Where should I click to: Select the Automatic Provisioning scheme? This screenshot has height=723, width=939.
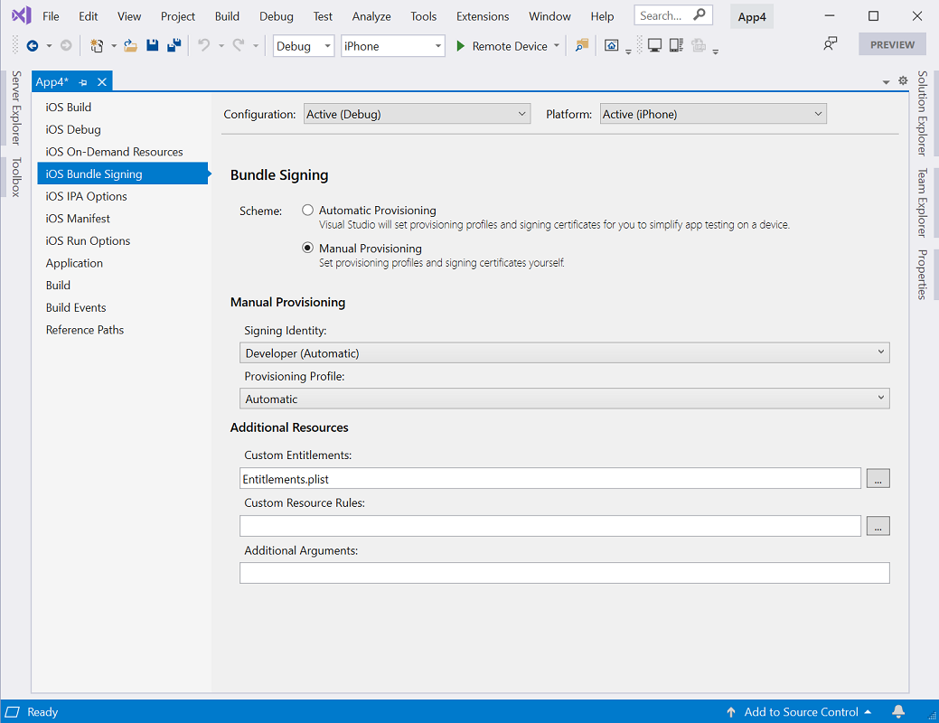(307, 210)
